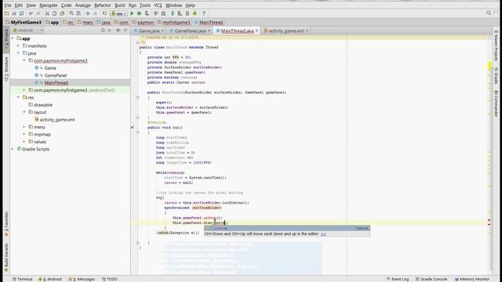Click the Copy toolbar icon
The image size is (502, 282).
click(x=55, y=13)
